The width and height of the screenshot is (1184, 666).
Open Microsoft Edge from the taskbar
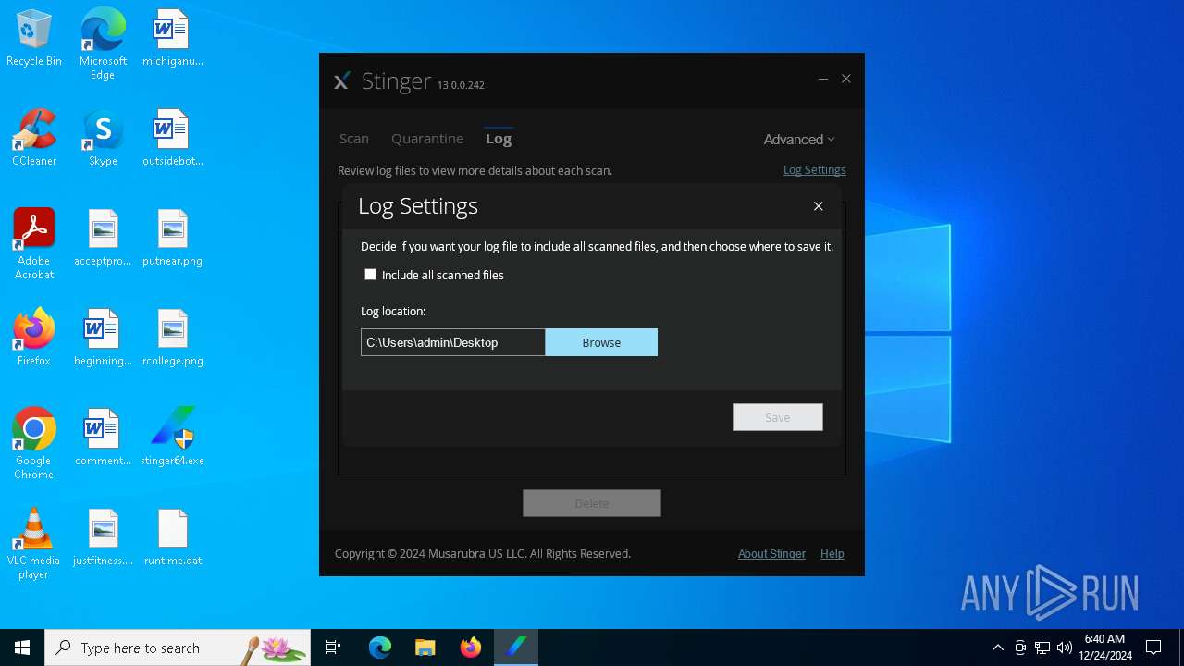tap(380, 647)
